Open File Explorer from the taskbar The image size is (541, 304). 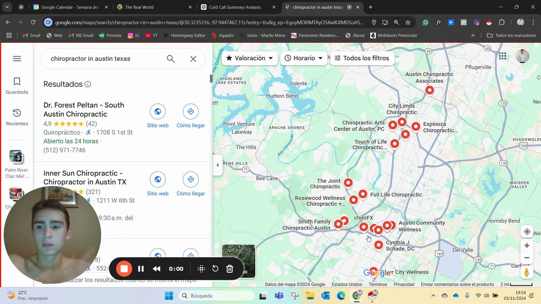pos(310,296)
